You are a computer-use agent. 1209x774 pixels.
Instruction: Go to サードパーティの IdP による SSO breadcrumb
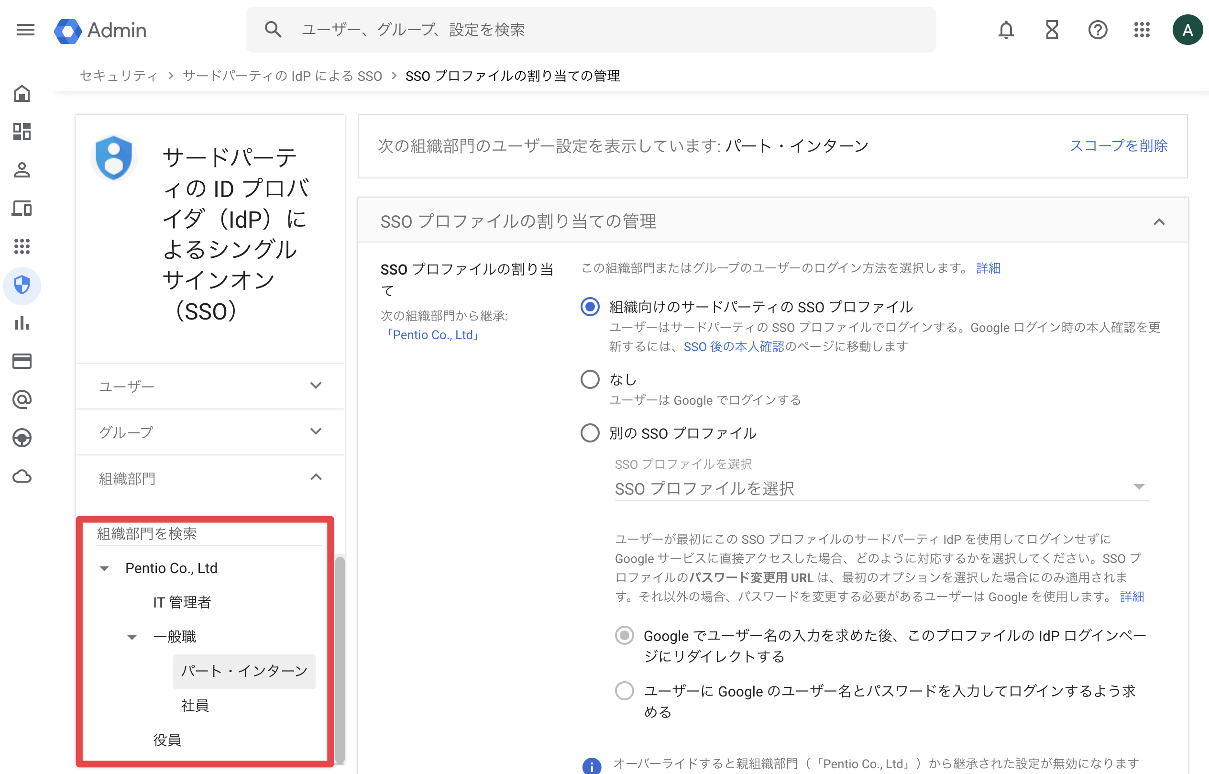pos(282,76)
